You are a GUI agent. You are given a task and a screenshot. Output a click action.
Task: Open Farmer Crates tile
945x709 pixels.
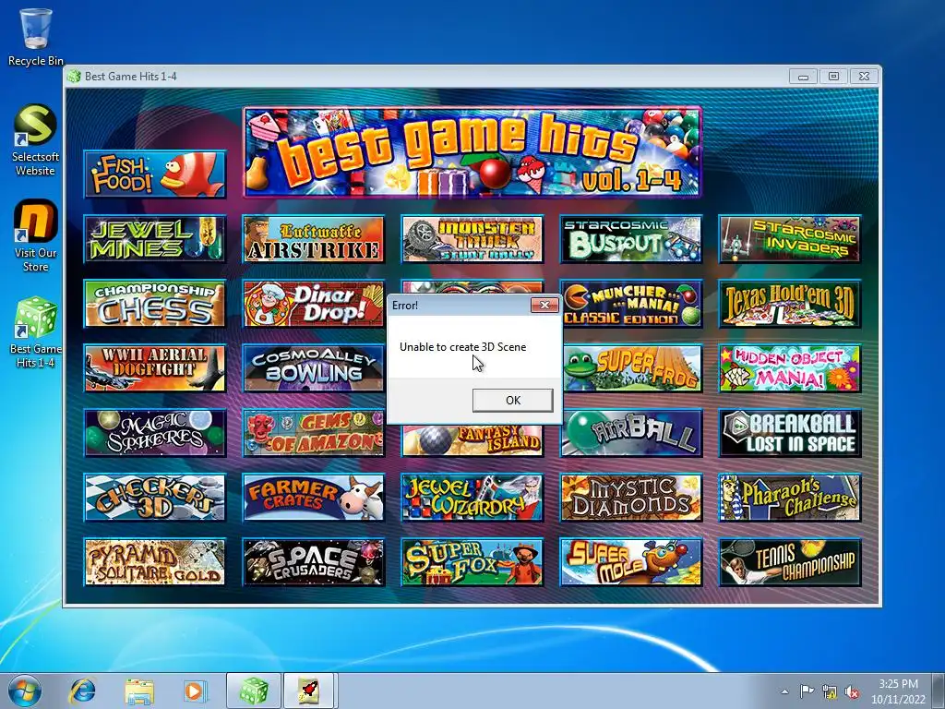point(314,498)
